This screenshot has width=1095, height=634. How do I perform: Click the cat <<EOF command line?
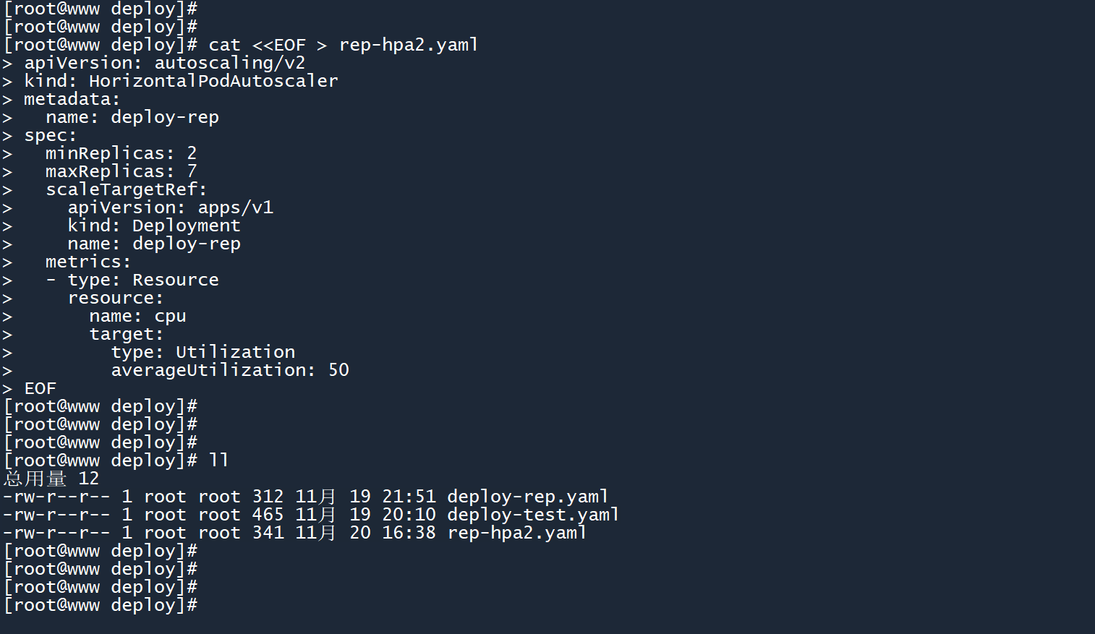[343, 45]
